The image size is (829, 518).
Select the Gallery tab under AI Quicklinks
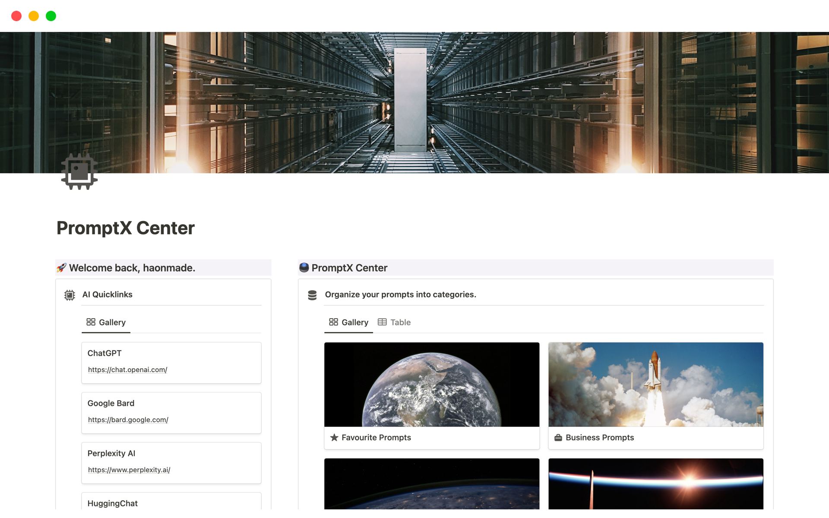tap(106, 322)
